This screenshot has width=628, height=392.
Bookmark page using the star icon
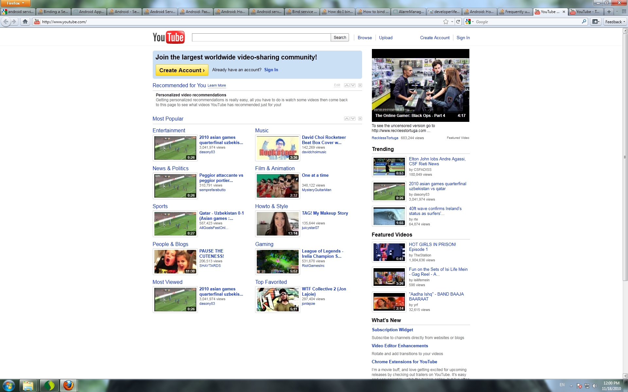pos(445,22)
